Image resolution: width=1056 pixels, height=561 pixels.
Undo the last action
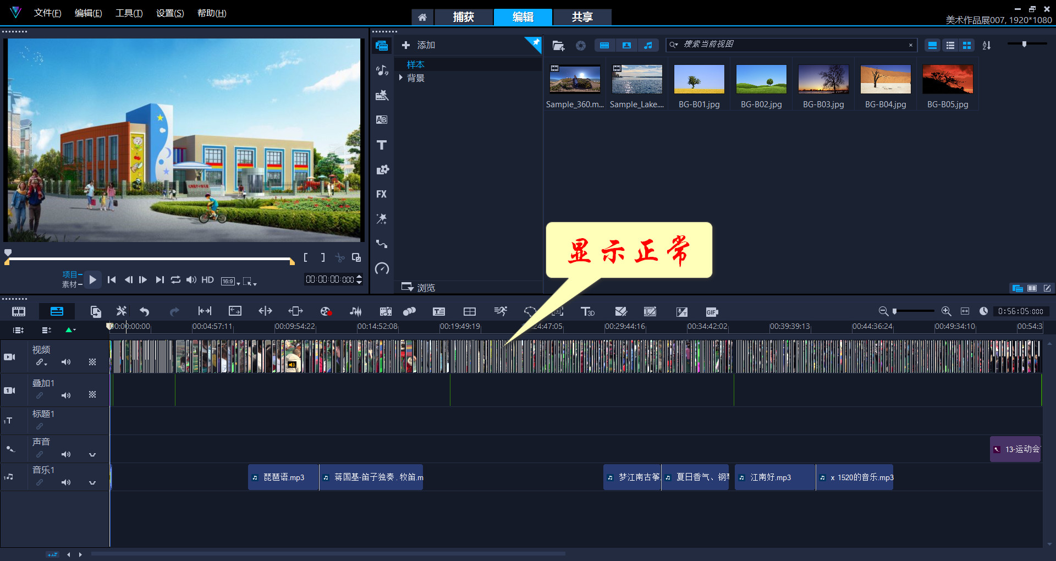coord(144,312)
